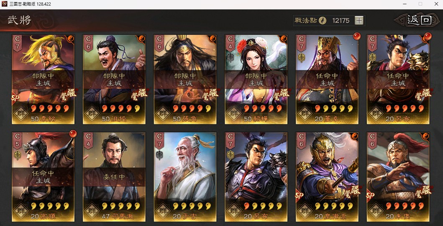Image resolution: width=443 pixels, height=226 pixels.
Task: Open the 袁紹 general card
Action: (x=43, y=80)
